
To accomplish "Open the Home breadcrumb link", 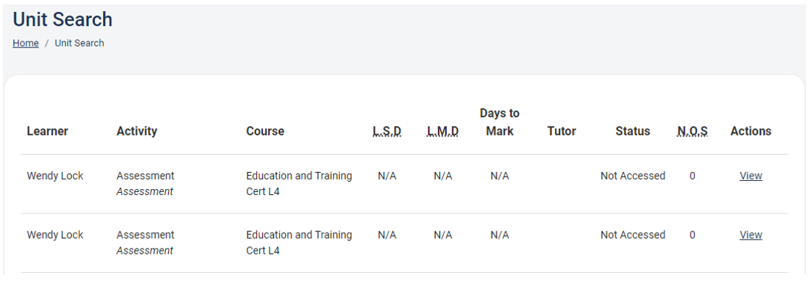I will tap(26, 44).
